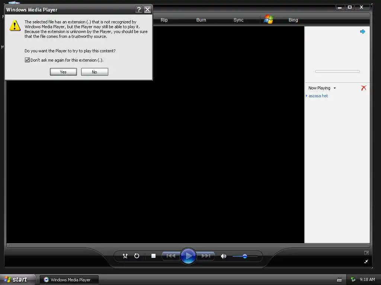The image size is (381, 285).
Task: Open the Sync tab
Action: pyautogui.click(x=238, y=20)
